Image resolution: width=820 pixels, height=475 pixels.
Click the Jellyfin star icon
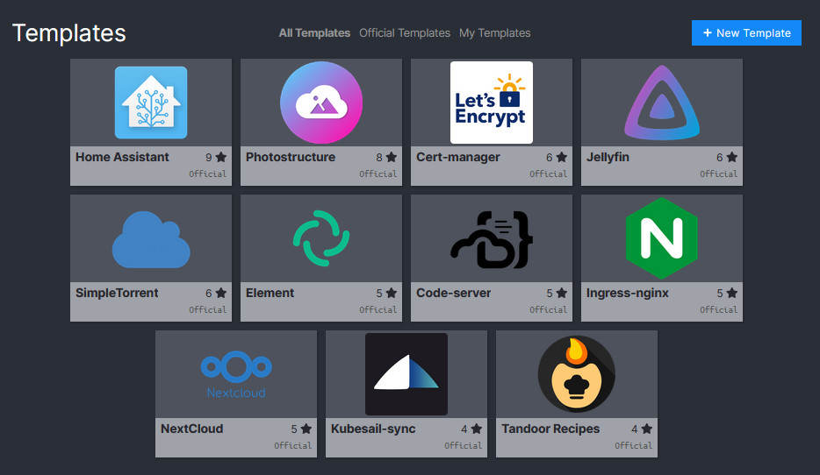[732, 157]
